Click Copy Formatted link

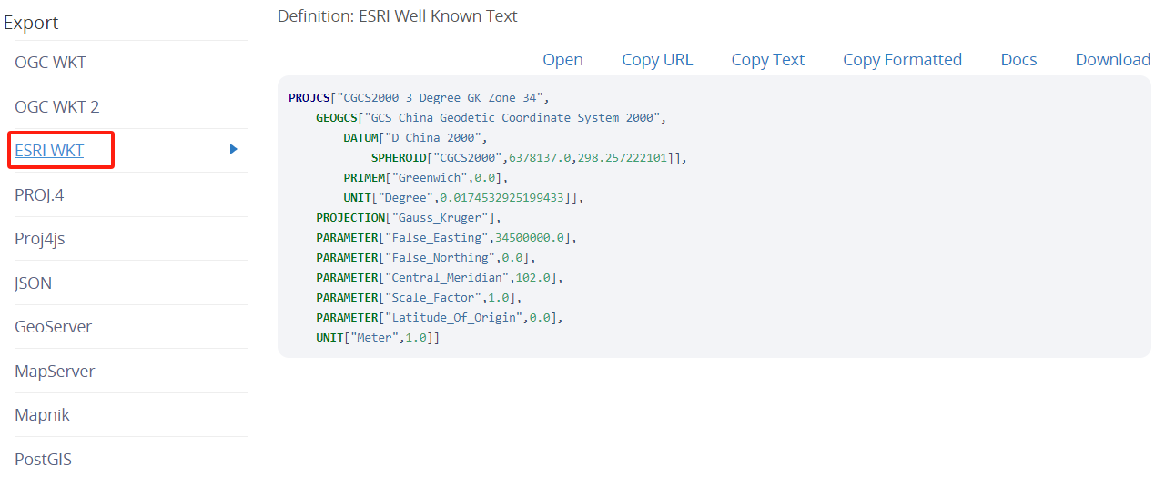[902, 60]
